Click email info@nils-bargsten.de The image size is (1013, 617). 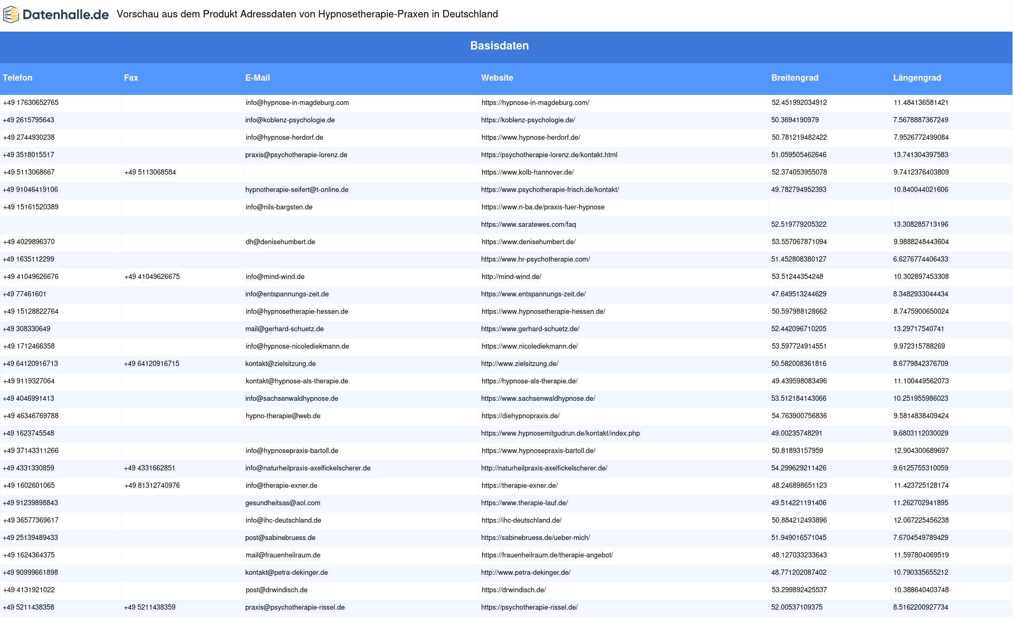click(279, 207)
